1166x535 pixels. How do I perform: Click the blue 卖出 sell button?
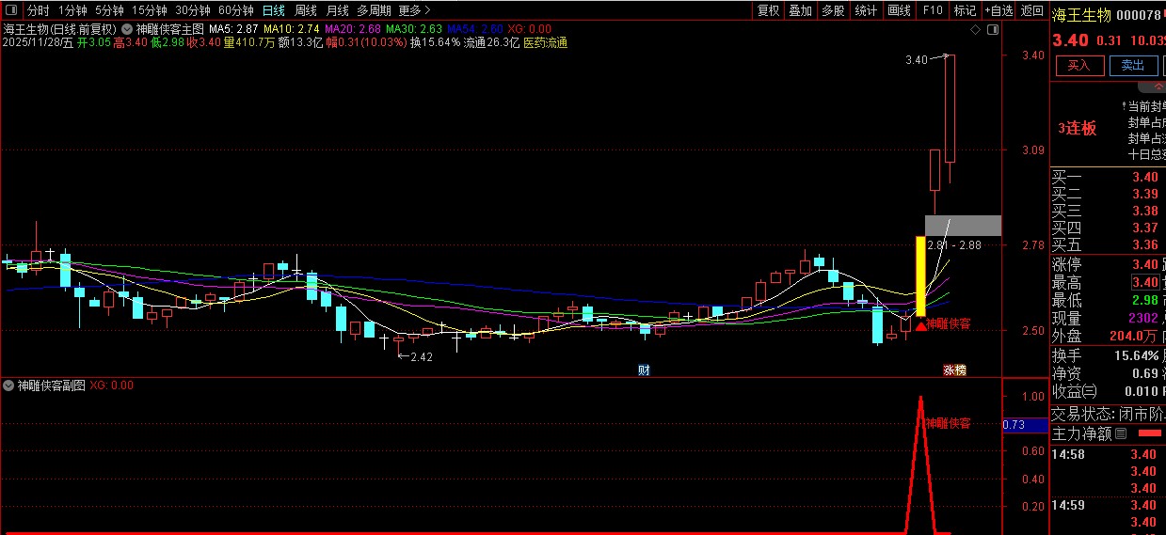[x=1133, y=66]
